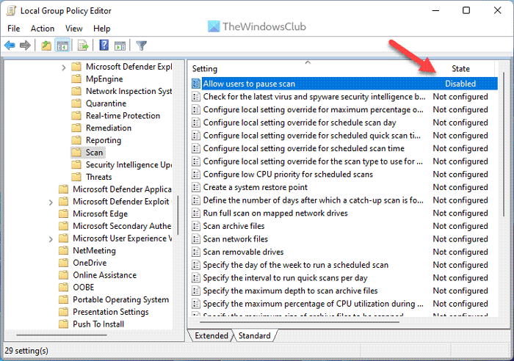Click the Export List toolbar icon

83,45
